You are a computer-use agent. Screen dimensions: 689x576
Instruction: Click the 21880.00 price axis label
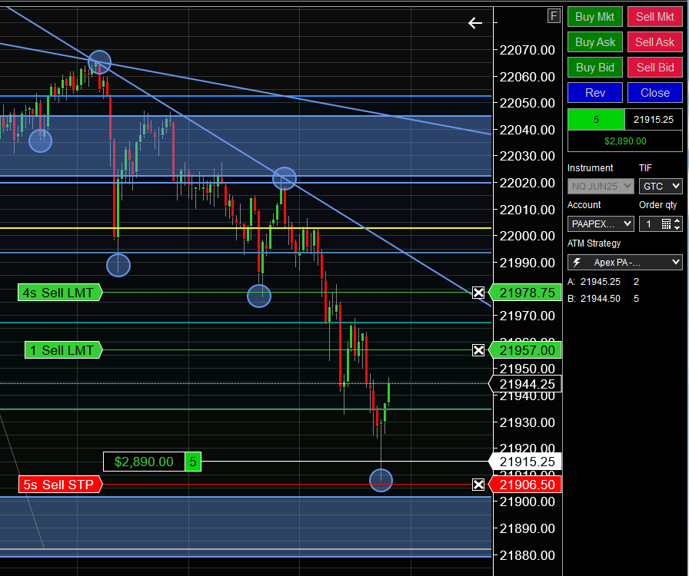click(x=527, y=555)
